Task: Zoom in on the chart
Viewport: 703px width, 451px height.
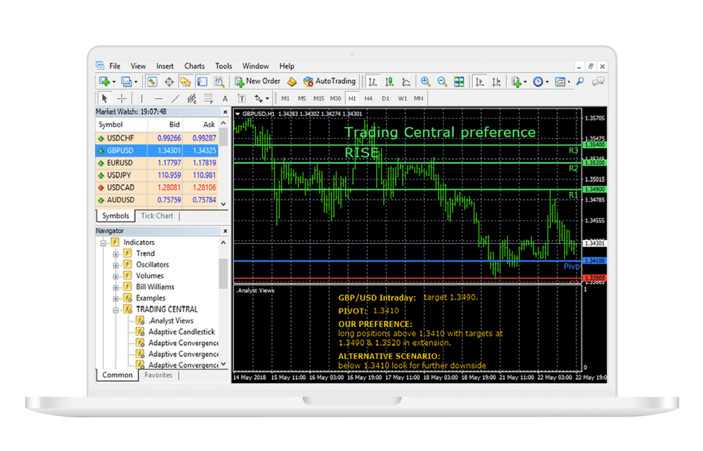Action: [425, 81]
